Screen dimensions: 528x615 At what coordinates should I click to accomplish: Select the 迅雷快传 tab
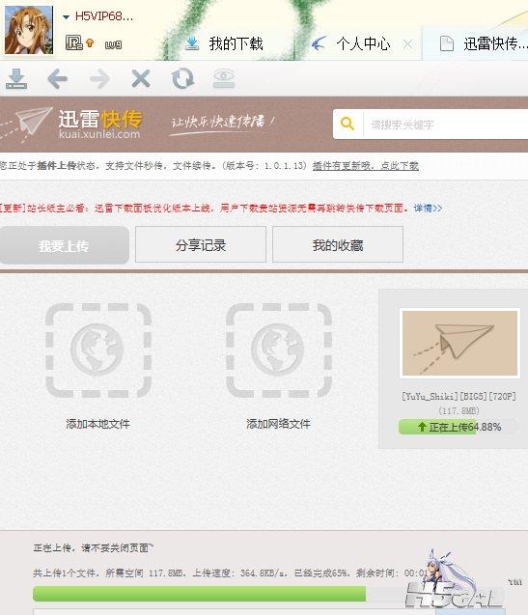484,43
